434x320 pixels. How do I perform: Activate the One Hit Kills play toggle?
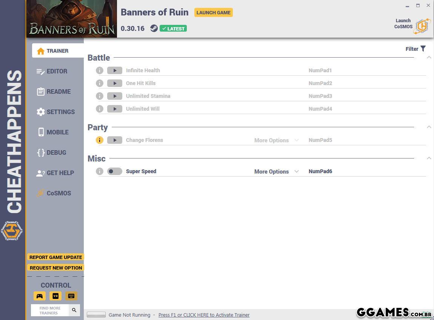pyautogui.click(x=114, y=83)
